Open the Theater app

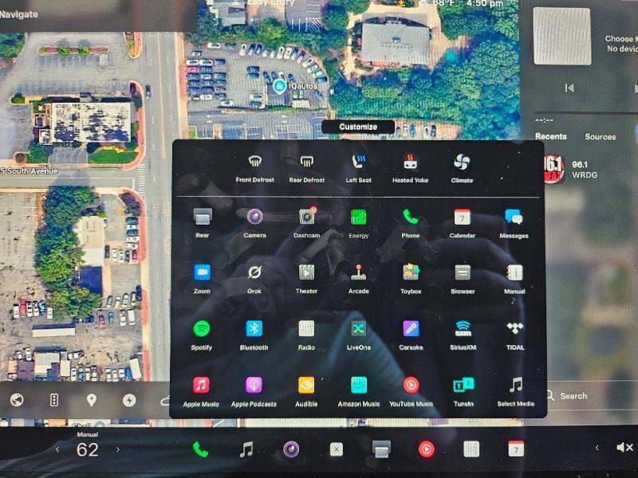[x=306, y=278]
